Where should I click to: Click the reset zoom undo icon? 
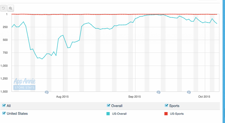pos(3,8)
